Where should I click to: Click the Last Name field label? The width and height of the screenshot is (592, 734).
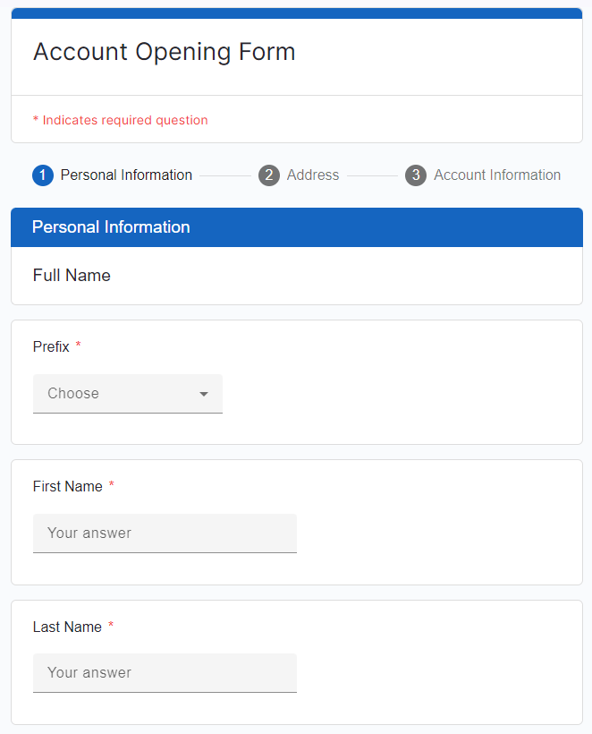(67, 627)
